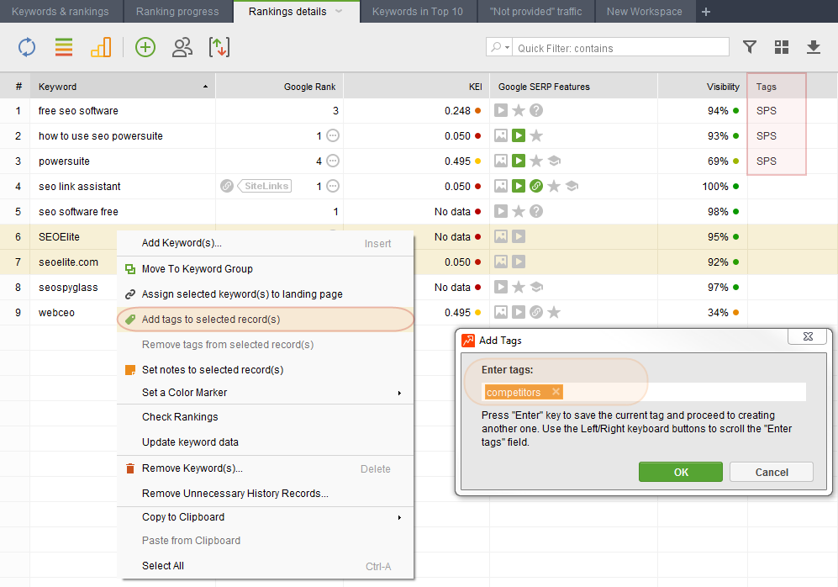Click the image SERP icon in SEOElite row
This screenshot has height=587, width=838.
pos(501,237)
